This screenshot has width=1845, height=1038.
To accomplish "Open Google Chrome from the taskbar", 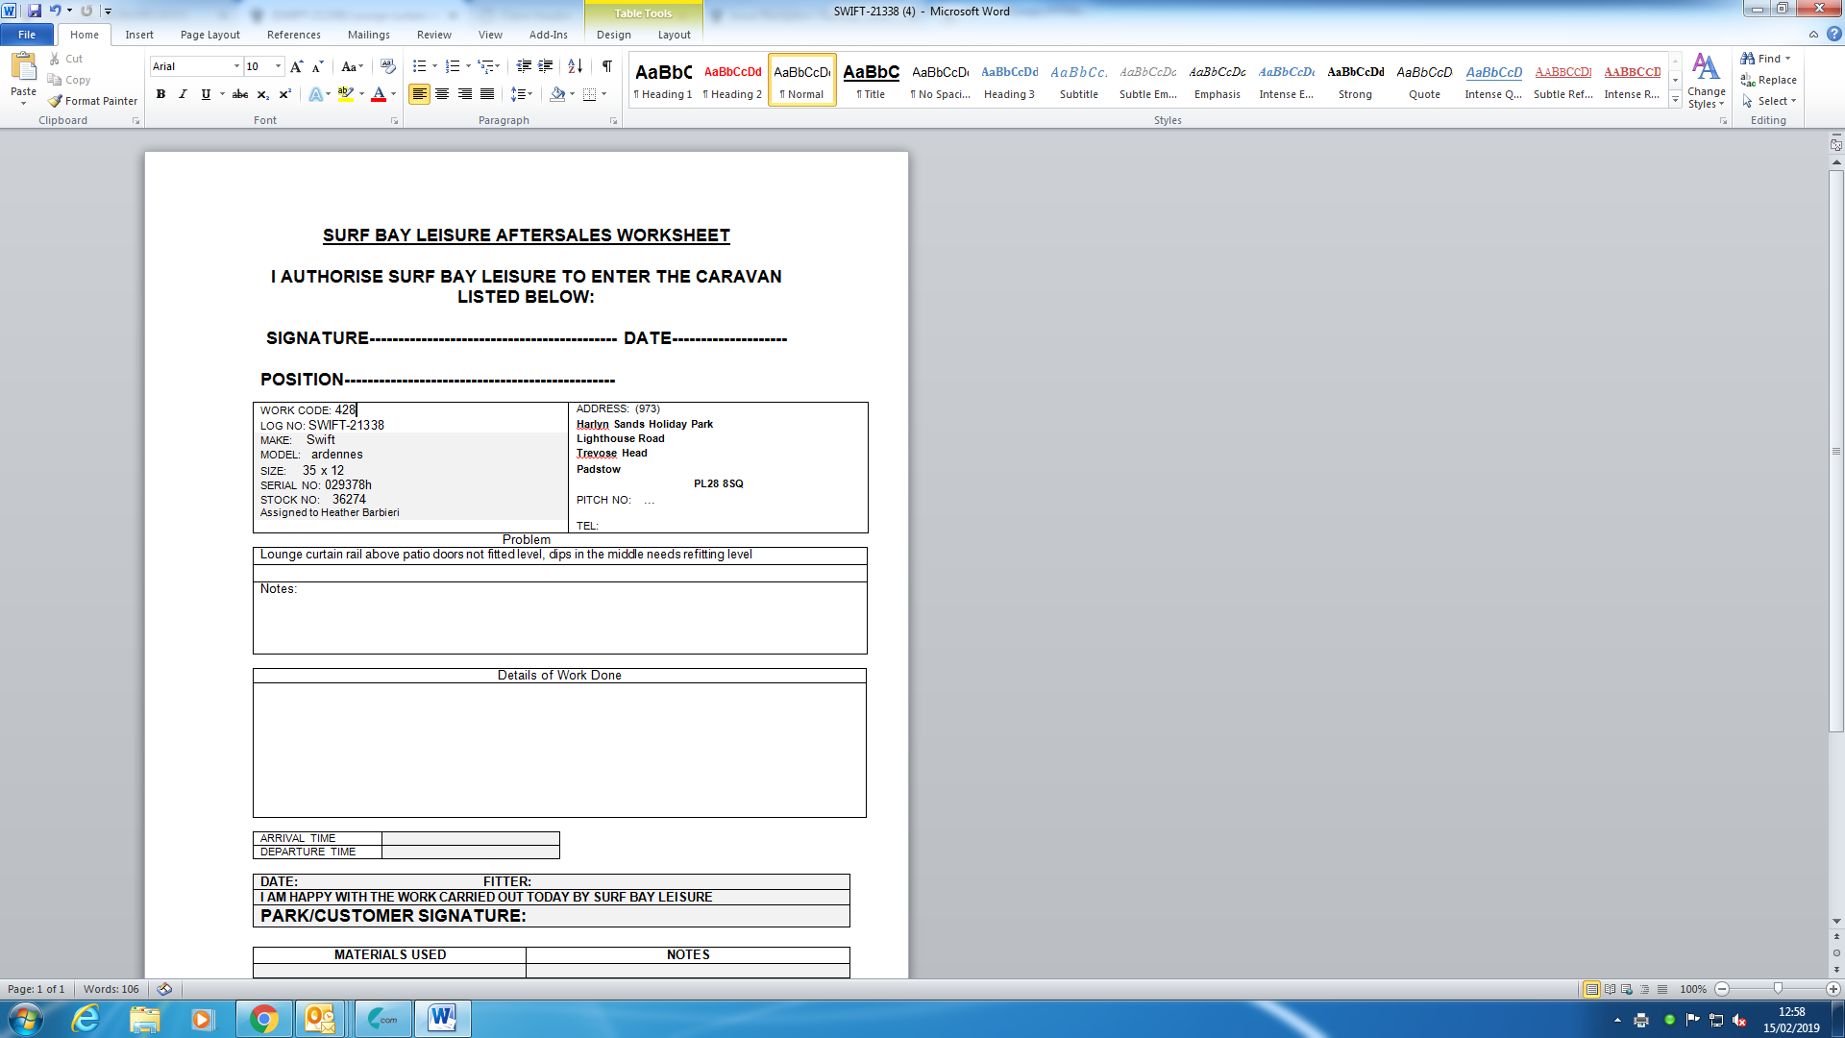I will coord(263,1019).
